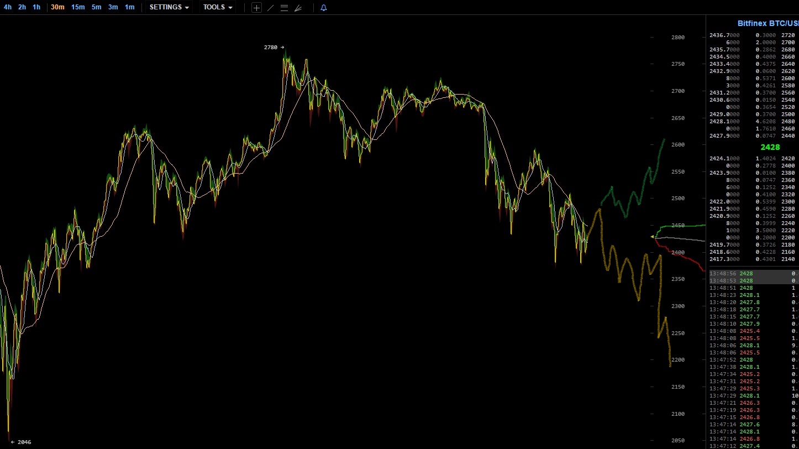Select the trade at 13:48:53
Screen dimensions: 799x449
754,281
